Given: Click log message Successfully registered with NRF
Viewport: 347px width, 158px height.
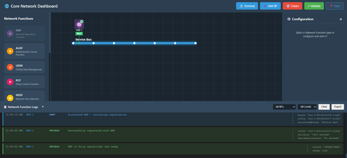Looking at the screenshot, I should coord(91,130).
